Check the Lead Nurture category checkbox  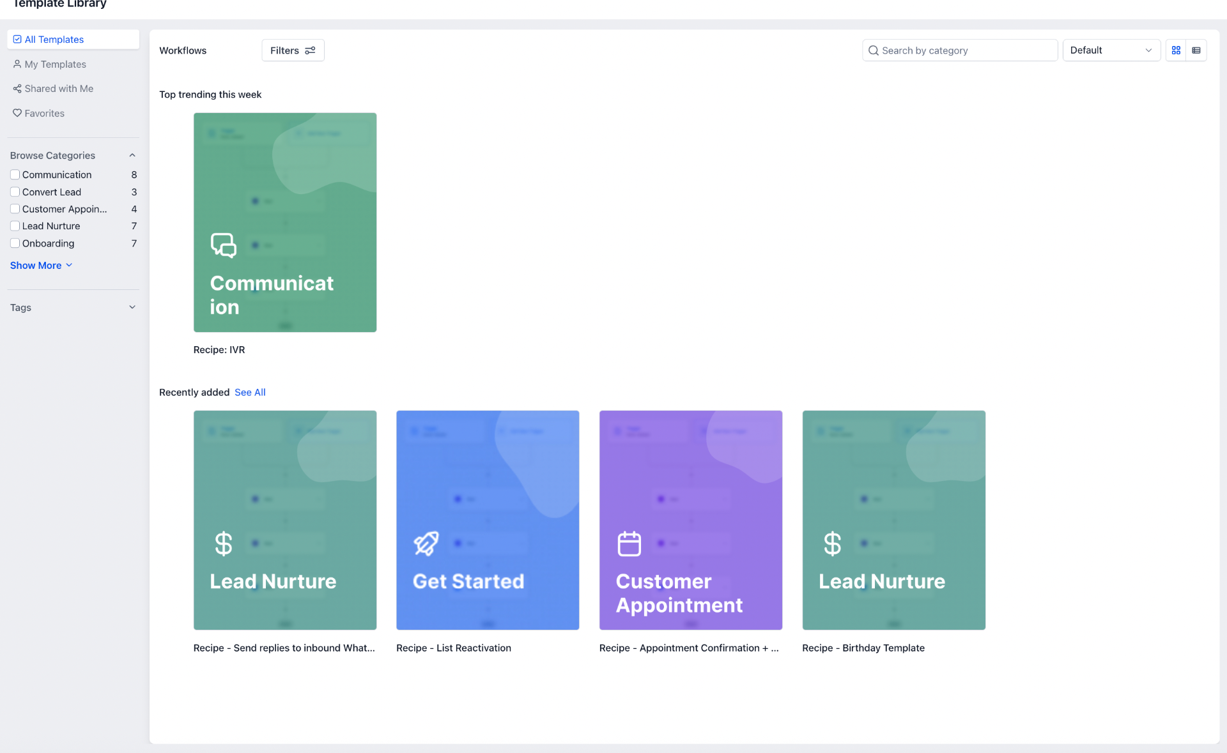15,225
